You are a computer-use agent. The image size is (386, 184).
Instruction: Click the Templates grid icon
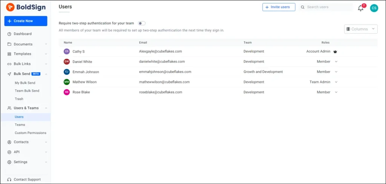tap(9, 54)
